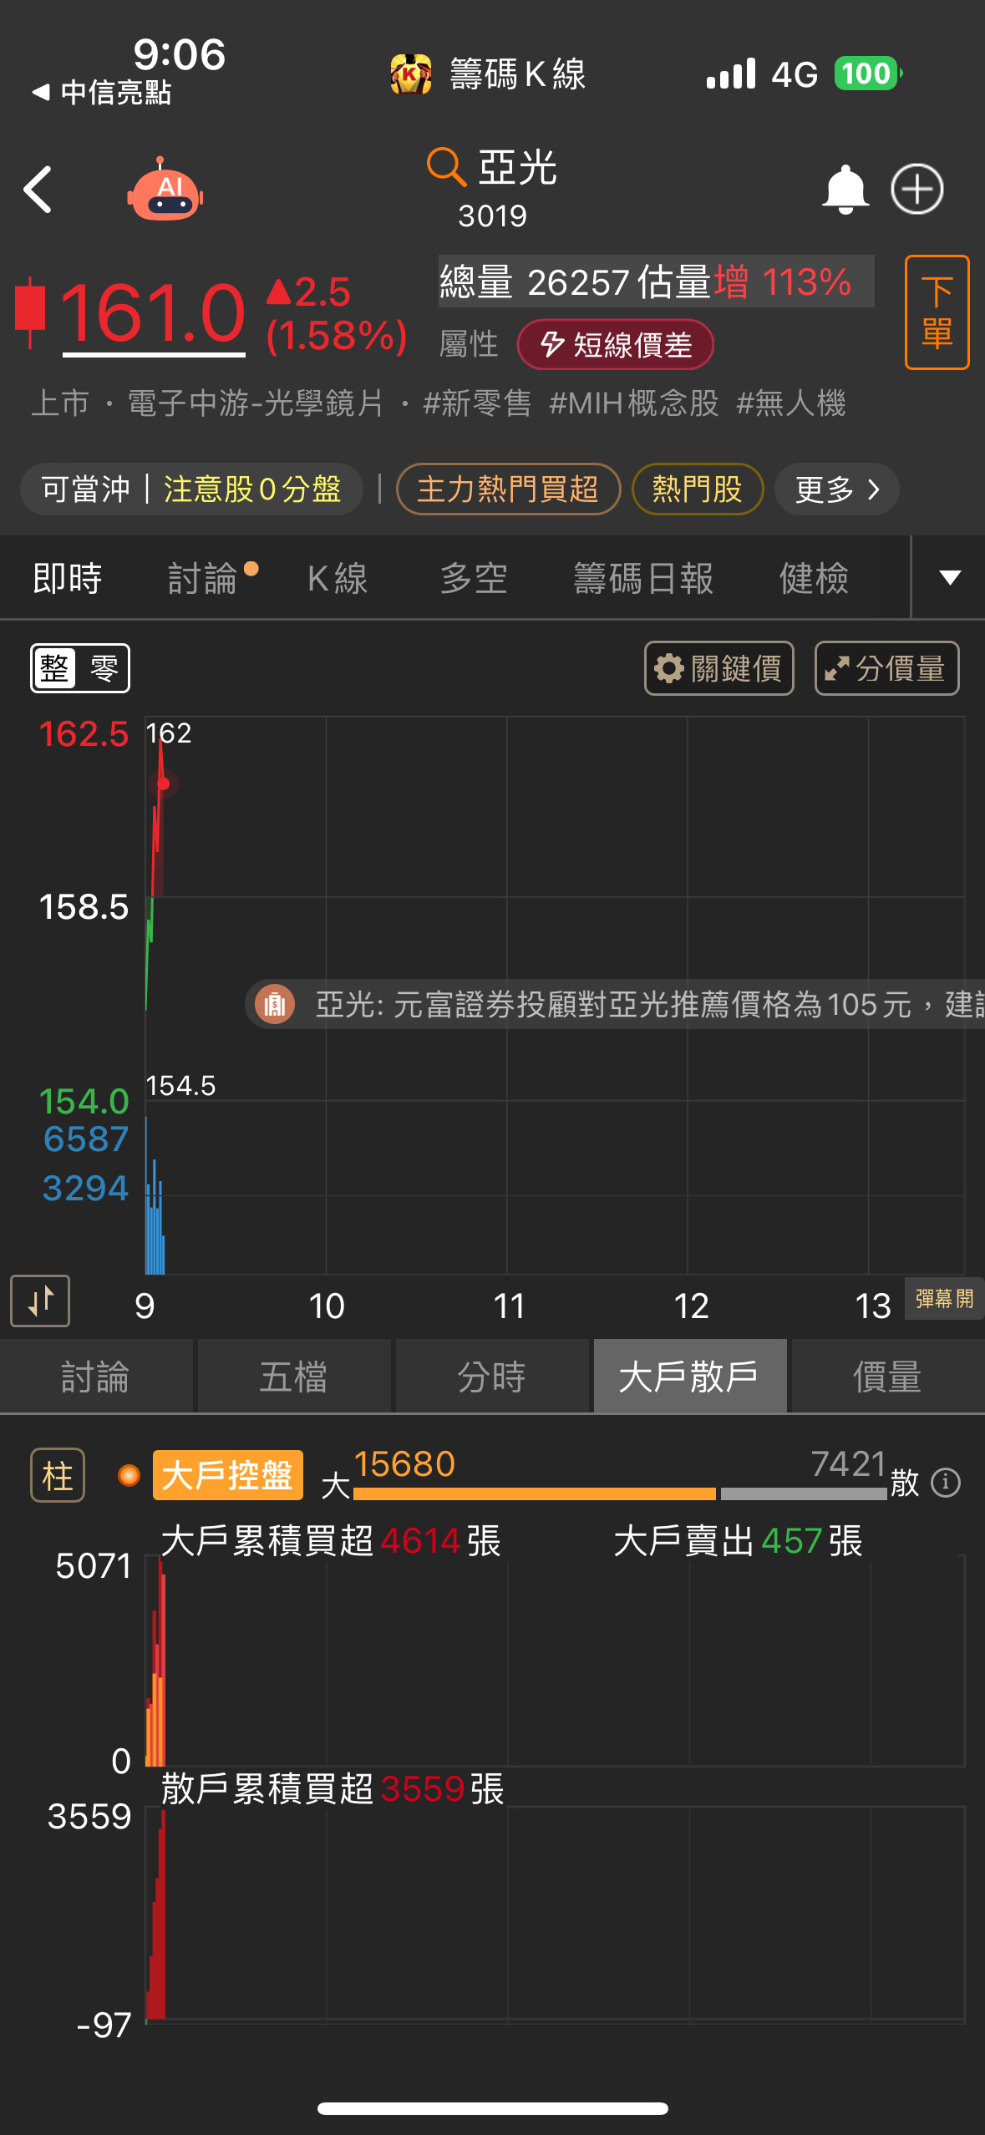Tap the news ticker building icon

275,1004
